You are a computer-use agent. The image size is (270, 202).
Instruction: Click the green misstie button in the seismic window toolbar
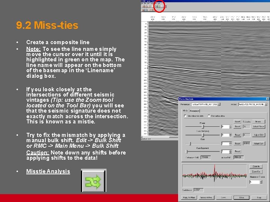pos(159,6)
